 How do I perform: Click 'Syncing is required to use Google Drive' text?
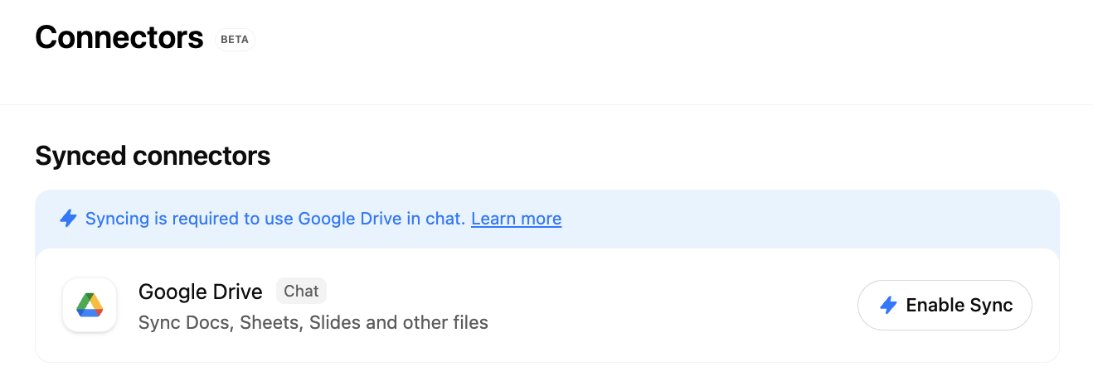[x=275, y=219]
